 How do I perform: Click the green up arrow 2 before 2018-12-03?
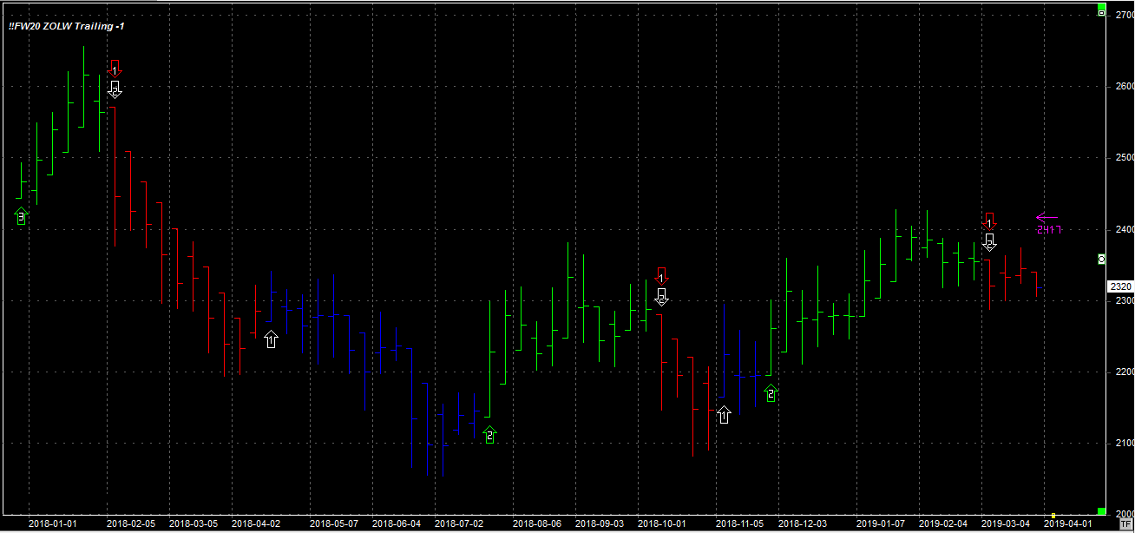(771, 393)
